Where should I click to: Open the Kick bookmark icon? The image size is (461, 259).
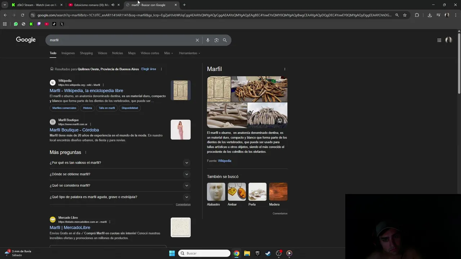tap(31, 24)
